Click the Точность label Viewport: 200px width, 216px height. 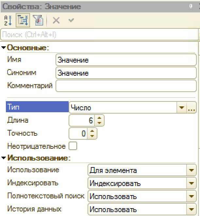tap(22, 133)
